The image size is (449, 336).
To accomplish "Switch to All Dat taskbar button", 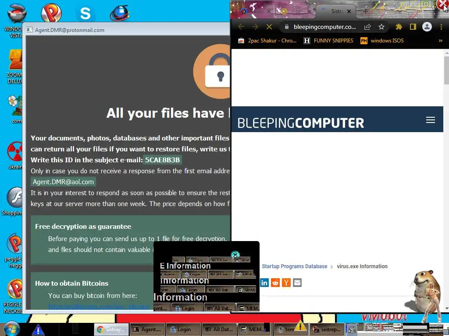I will 219,329.
